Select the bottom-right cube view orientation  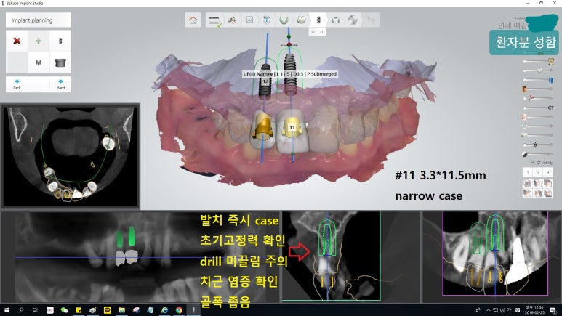(x=547, y=193)
